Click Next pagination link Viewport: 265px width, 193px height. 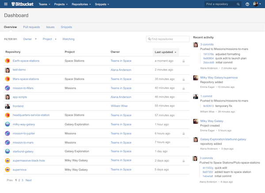click(x=29, y=180)
